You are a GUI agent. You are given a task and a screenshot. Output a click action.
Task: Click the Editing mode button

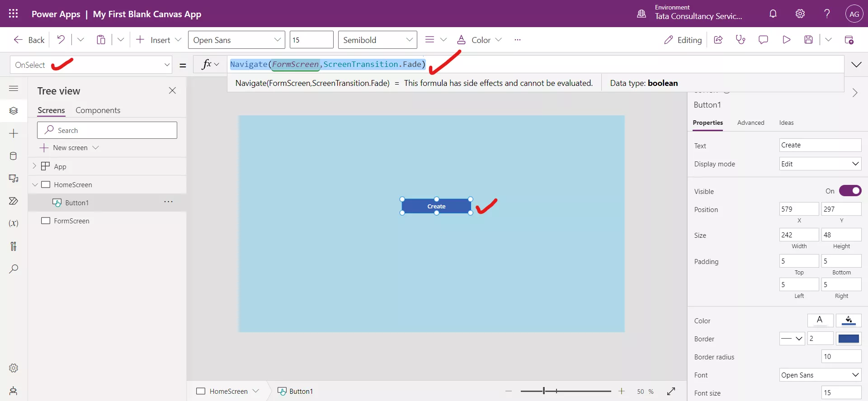[x=683, y=40]
